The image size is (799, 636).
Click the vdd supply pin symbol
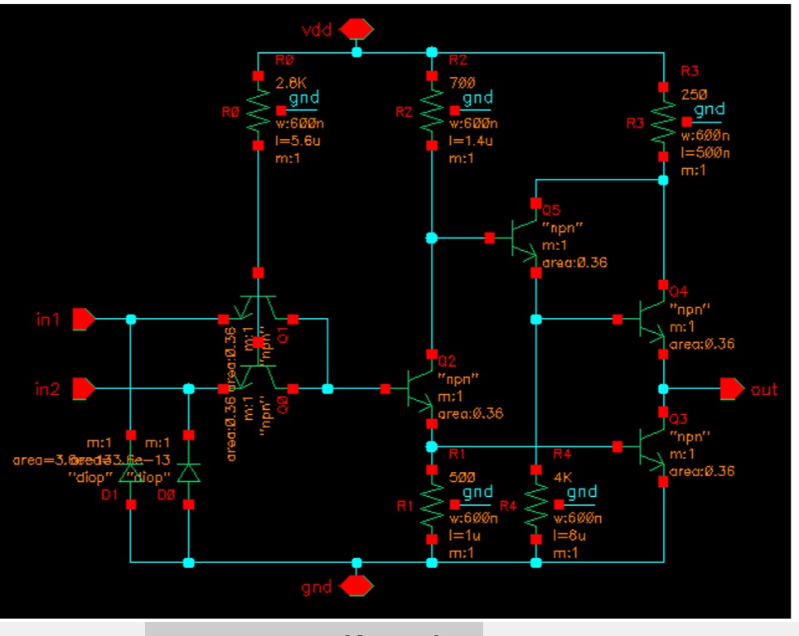[x=357, y=29]
